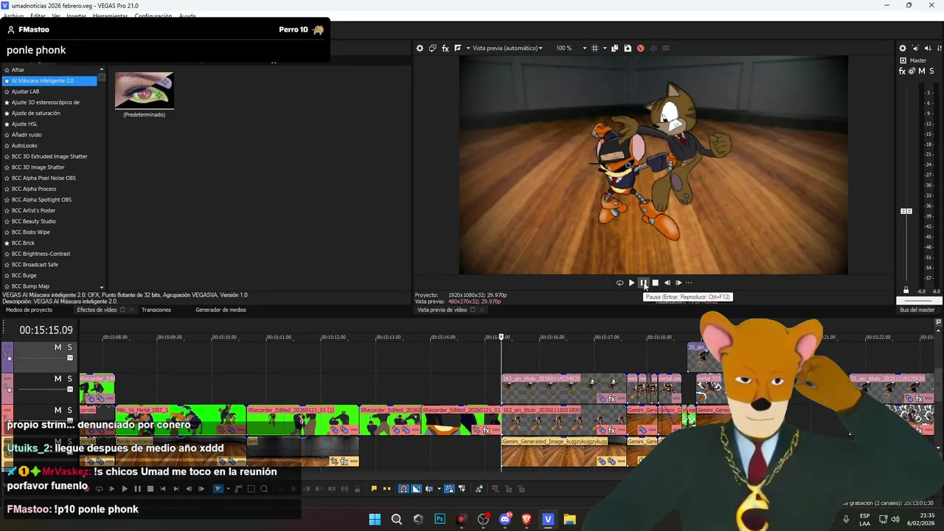Open more preview transport options (three dots)
944x531 pixels.
click(x=689, y=283)
